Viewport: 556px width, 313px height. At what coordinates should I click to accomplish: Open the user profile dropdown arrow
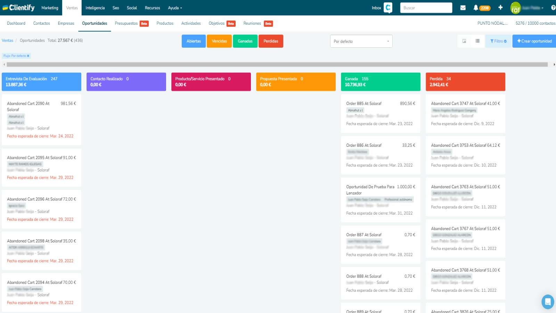(542, 8)
